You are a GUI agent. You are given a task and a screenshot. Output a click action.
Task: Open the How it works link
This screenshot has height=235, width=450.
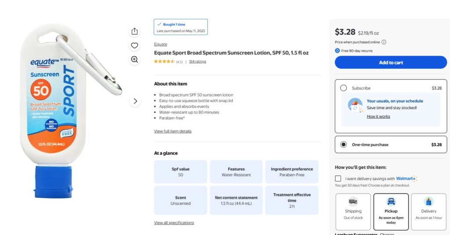click(x=378, y=117)
